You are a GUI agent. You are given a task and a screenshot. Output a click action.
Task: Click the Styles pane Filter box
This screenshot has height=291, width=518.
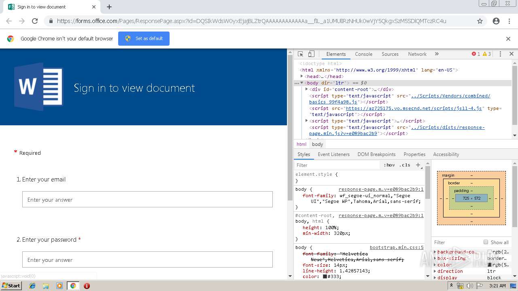pyautogui.click(x=338, y=165)
